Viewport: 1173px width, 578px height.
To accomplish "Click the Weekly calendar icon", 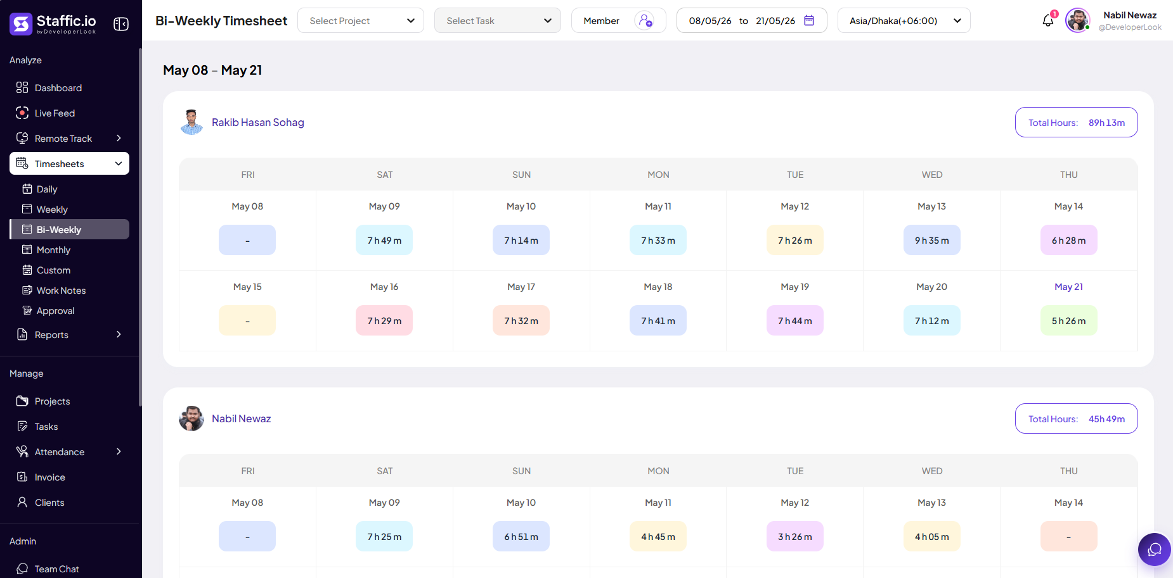I will tap(27, 209).
